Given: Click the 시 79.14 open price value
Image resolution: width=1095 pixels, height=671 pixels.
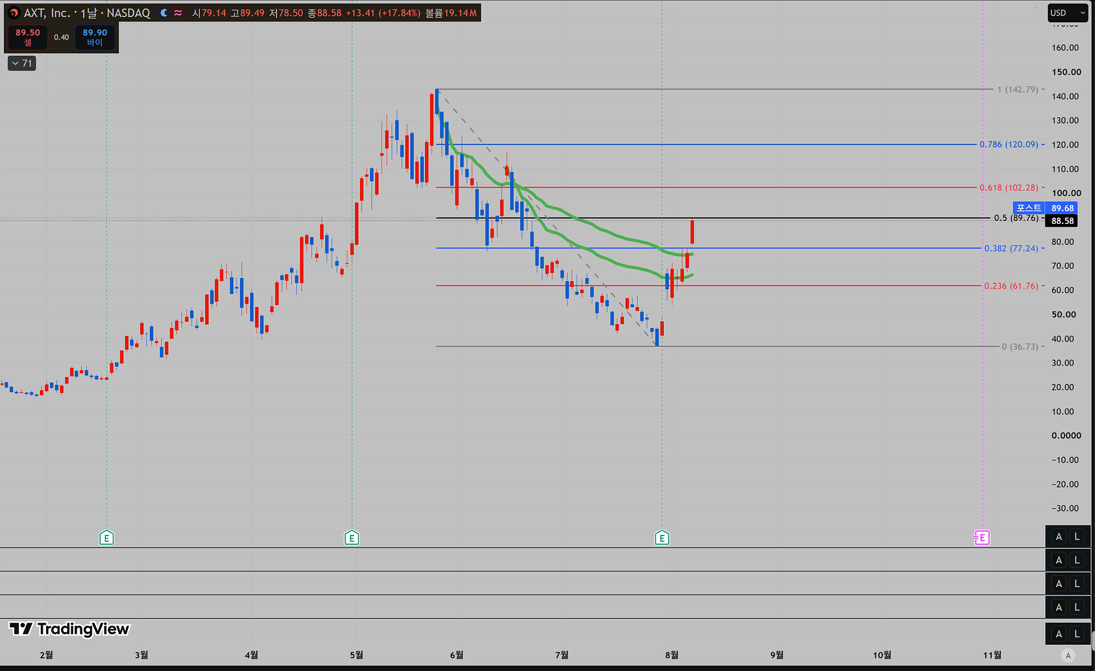Looking at the screenshot, I should click(x=209, y=13).
